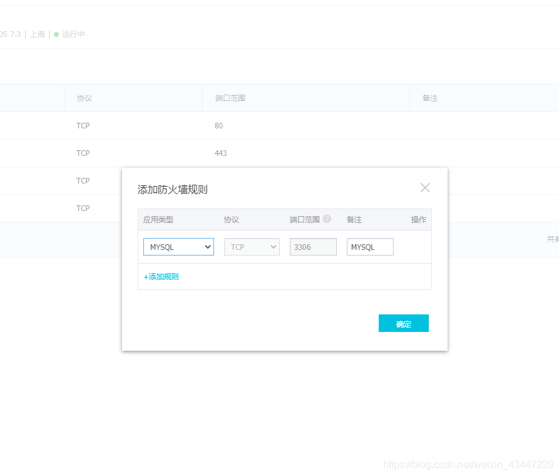Image resolution: width=559 pixels, height=476 pixels.
Task: Close the add firewall rule dialog
Action: (x=425, y=188)
